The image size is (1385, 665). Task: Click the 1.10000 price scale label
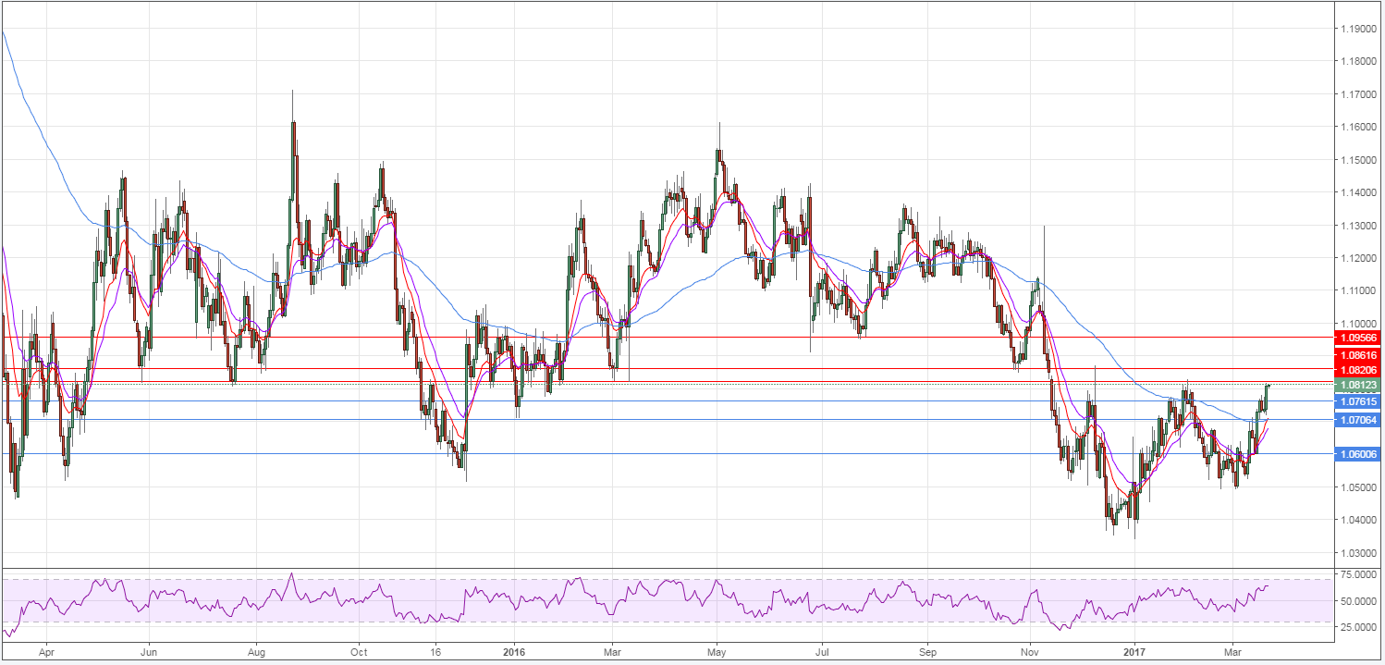[x=1361, y=324]
